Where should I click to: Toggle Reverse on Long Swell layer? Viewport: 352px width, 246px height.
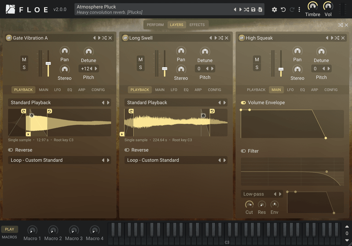(x=127, y=150)
